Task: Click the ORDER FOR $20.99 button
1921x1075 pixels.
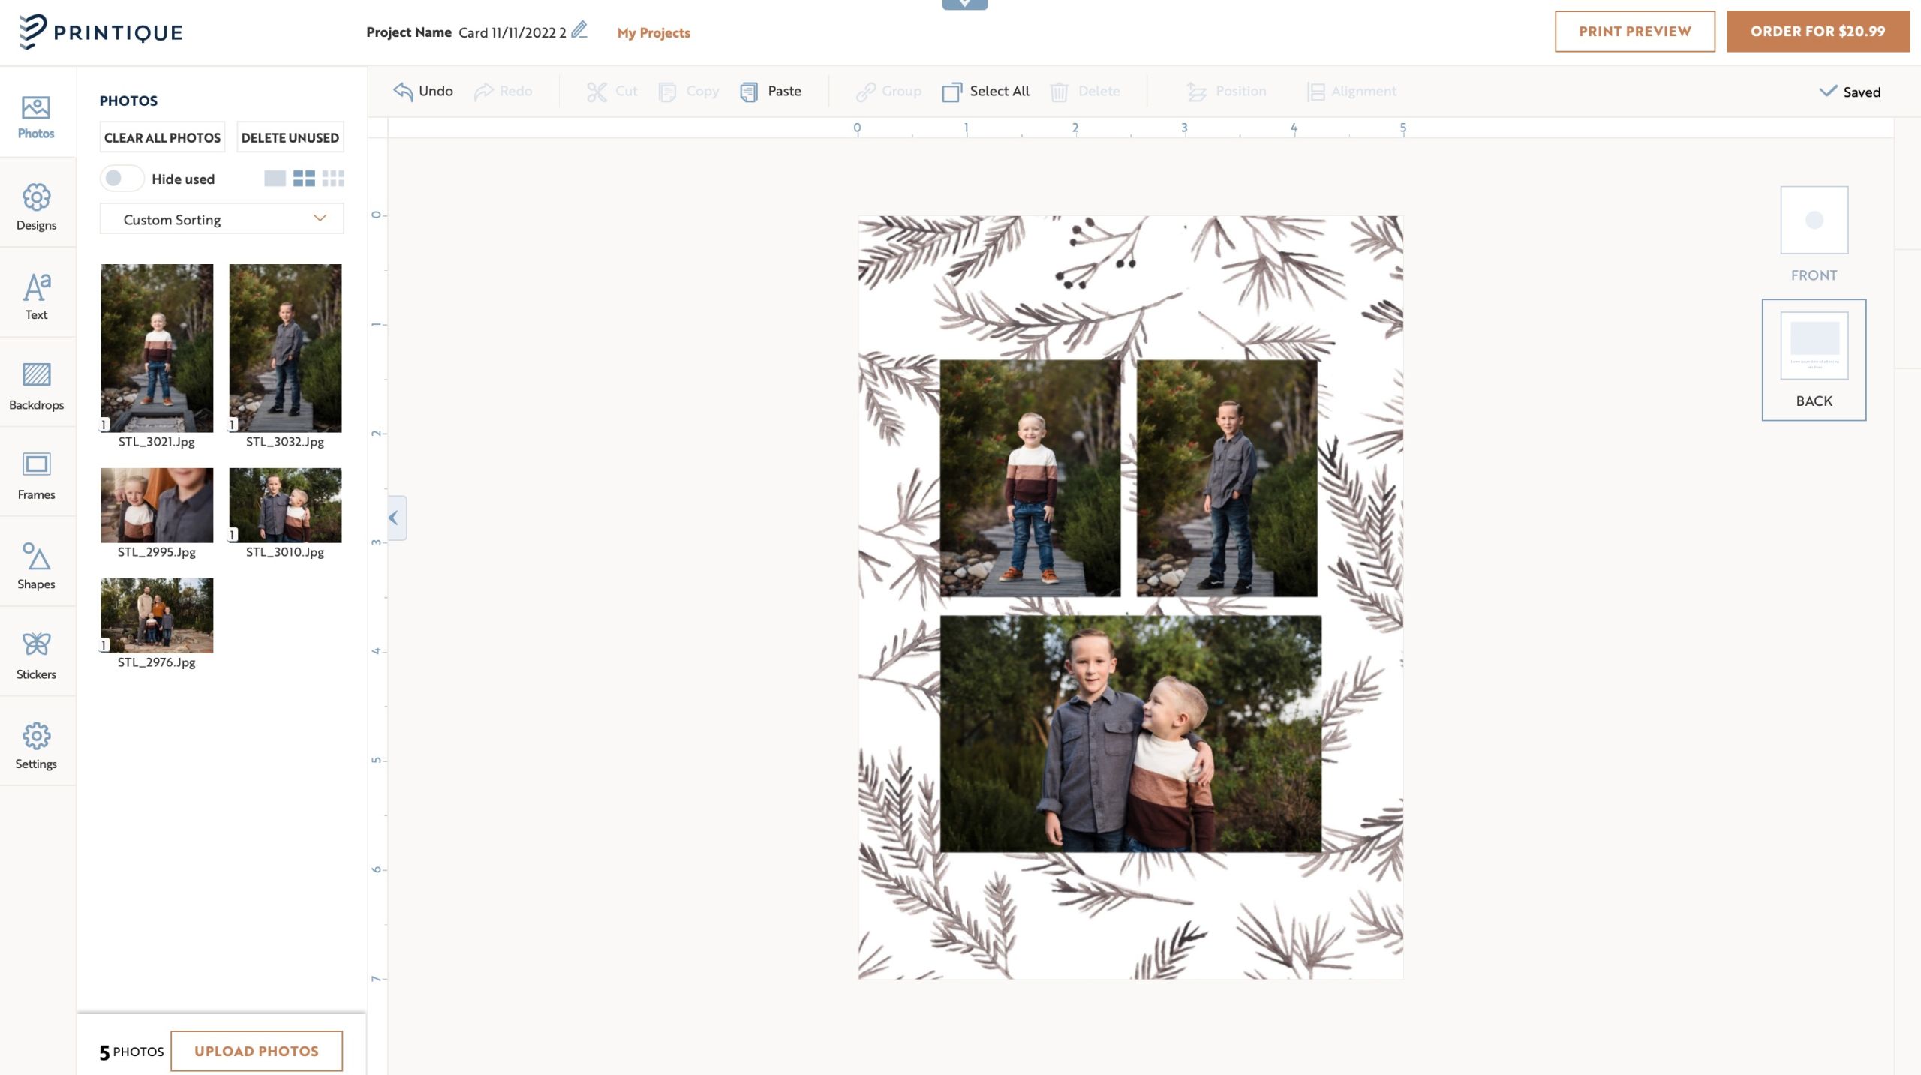Action: (x=1818, y=32)
